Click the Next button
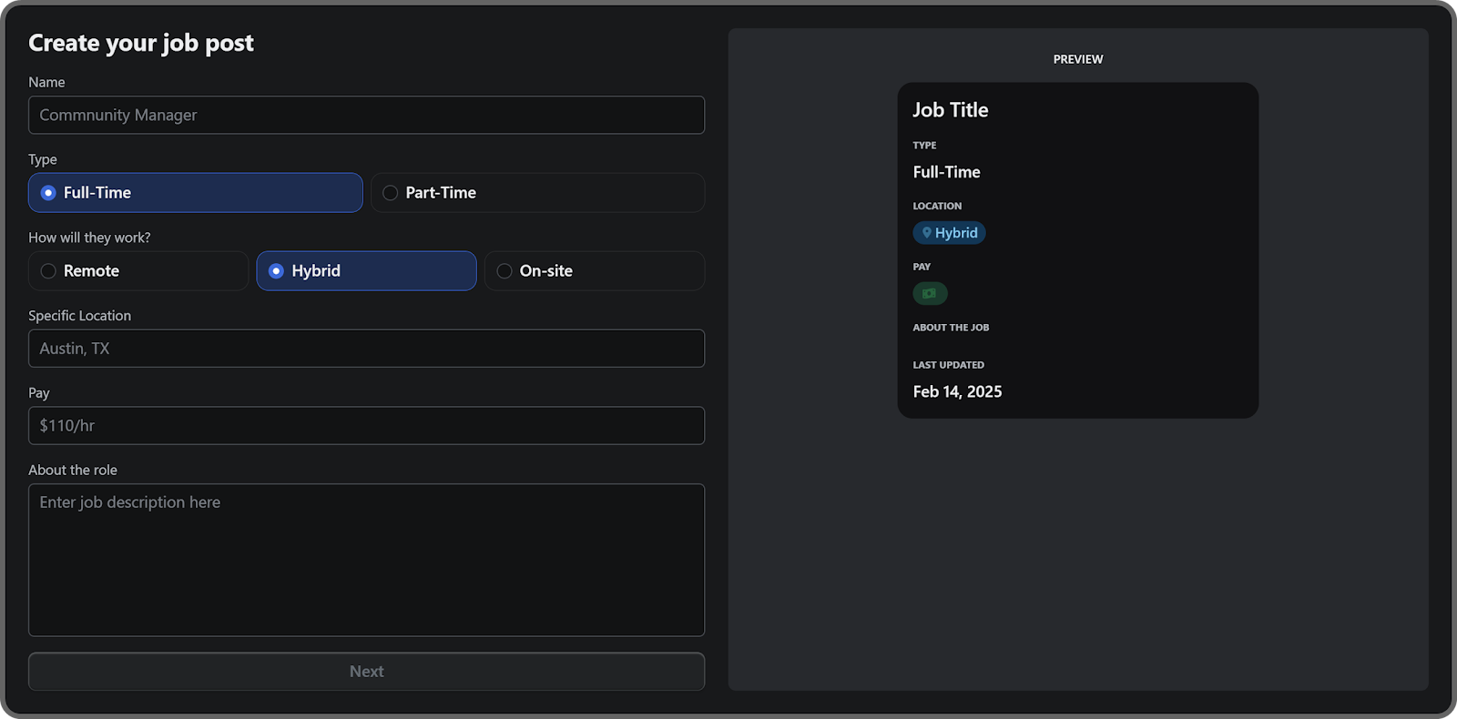The width and height of the screenshot is (1457, 719). coord(366,672)
